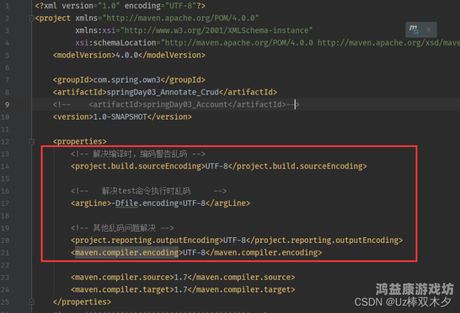
Task: Collapse the project tag fold marker
Action: tap(32, 18)
